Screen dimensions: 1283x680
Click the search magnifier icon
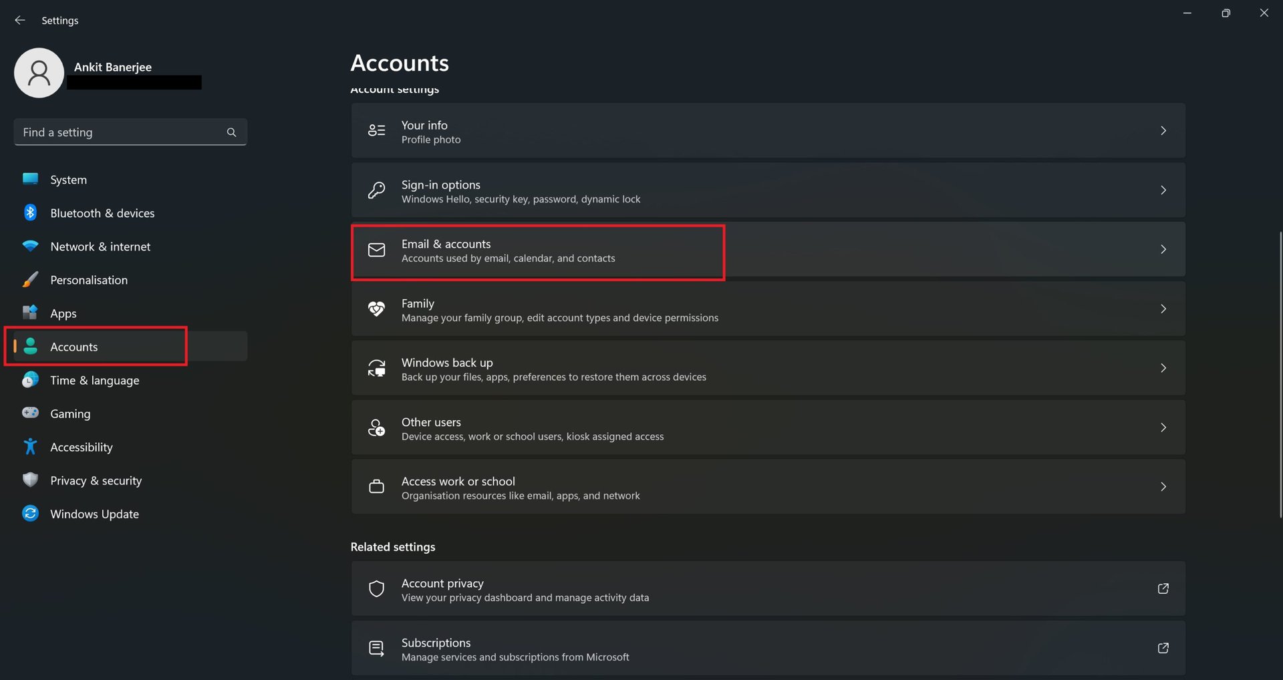click(x=231, y=132)
